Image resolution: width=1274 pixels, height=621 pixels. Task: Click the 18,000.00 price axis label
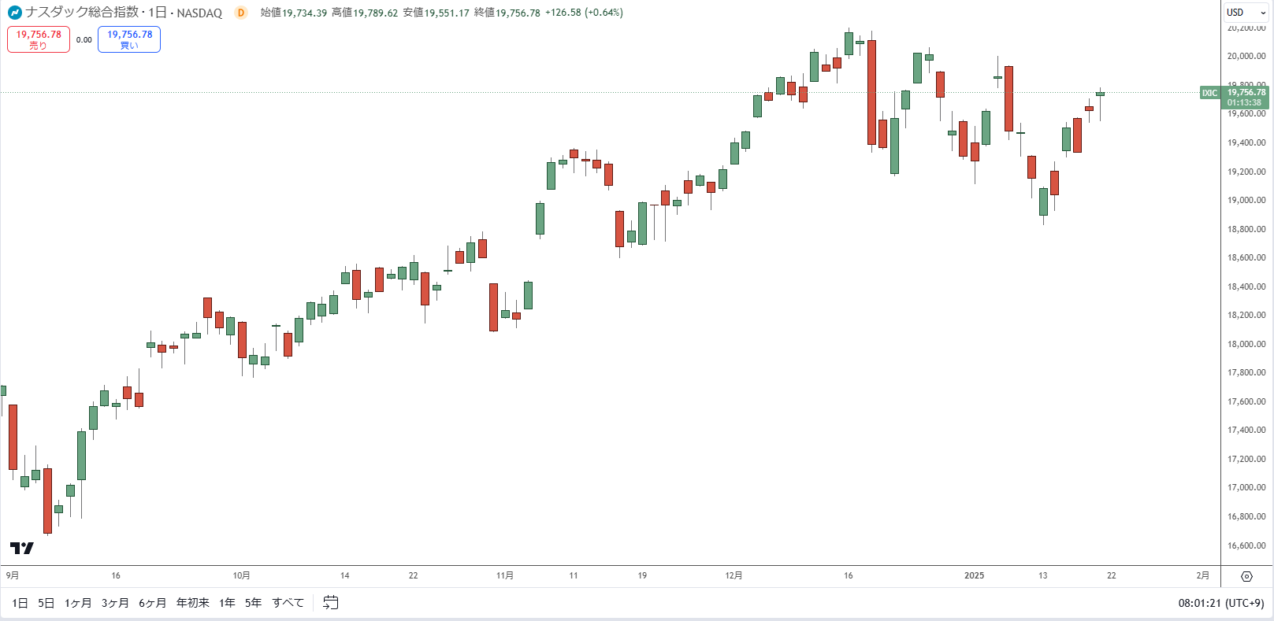[1246, 344]
